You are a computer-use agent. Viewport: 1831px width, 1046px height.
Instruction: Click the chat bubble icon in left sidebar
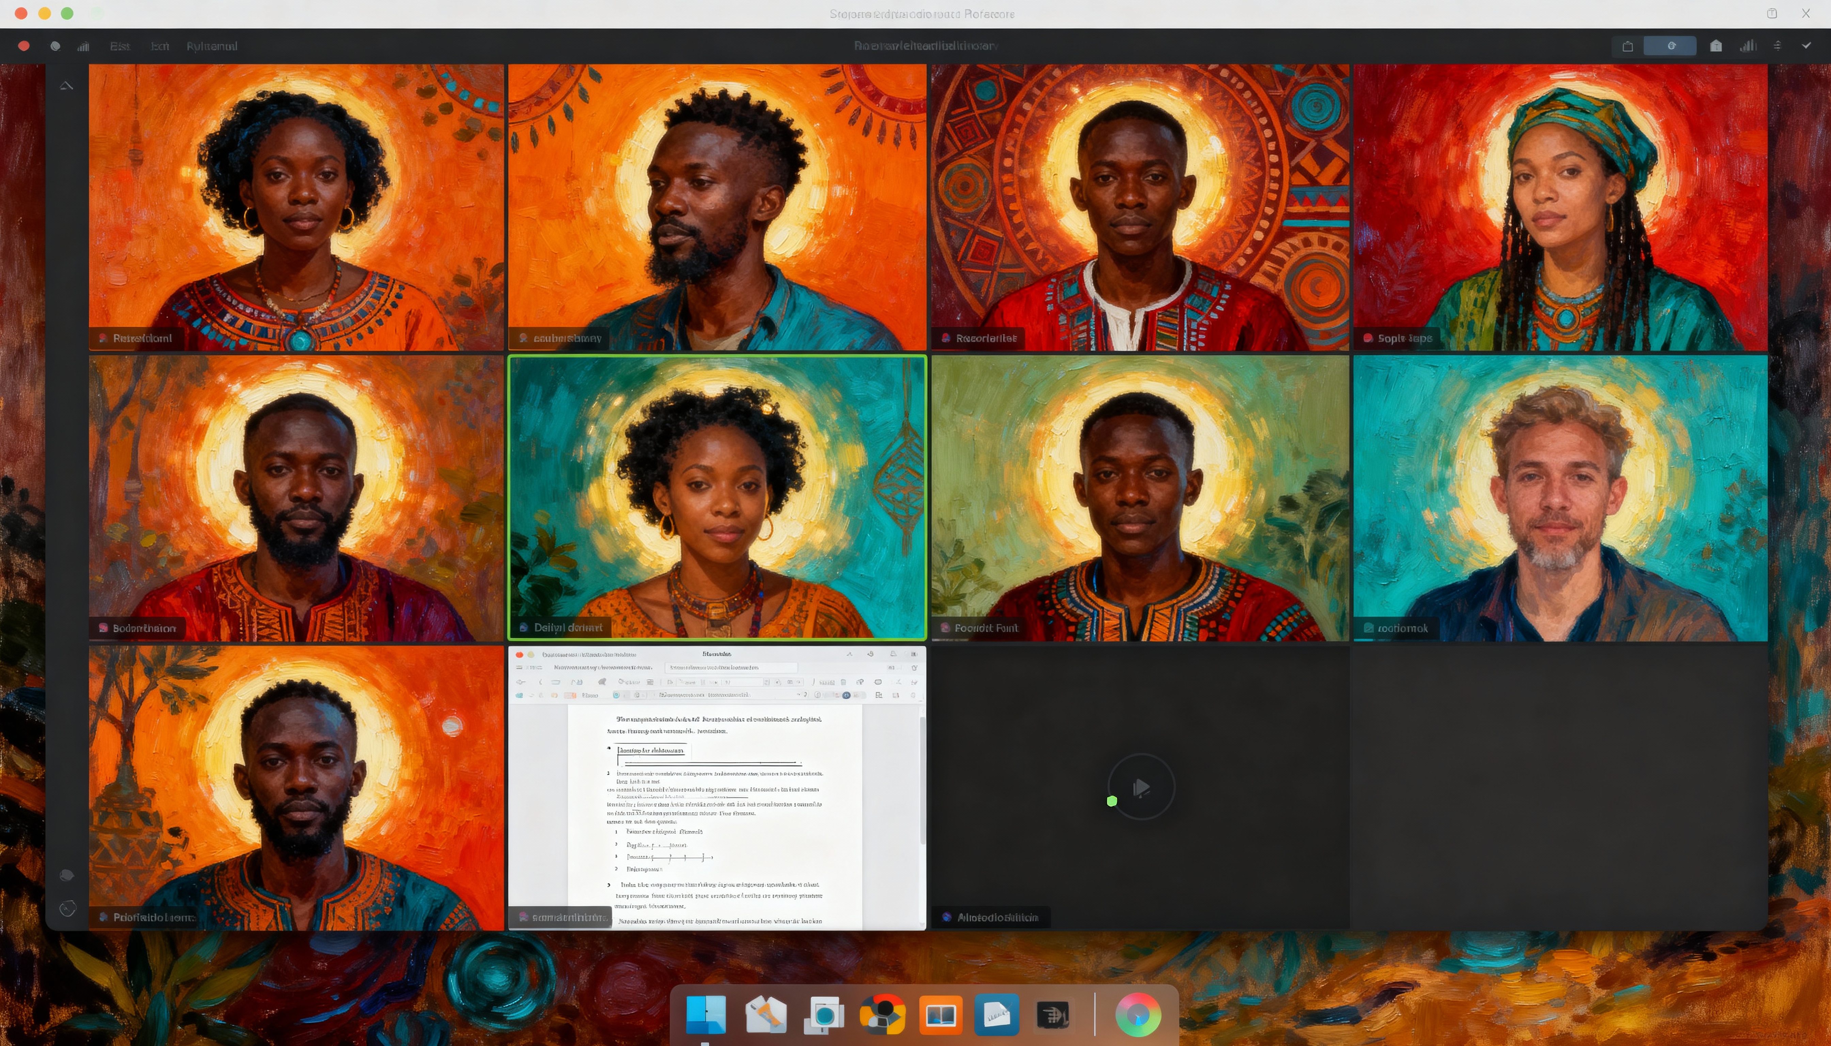tap(67, 875)
